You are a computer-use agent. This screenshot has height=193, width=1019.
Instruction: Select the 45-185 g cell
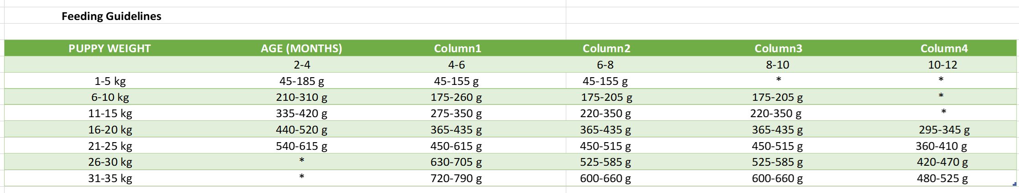click(301, 81)
